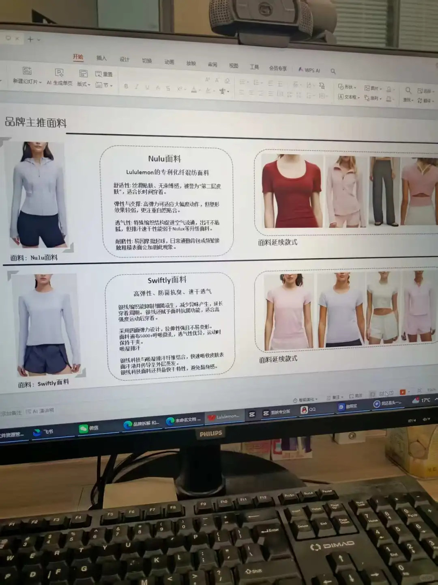Click the 重置 reset button
438x585 pixels.
click(104, 74)
